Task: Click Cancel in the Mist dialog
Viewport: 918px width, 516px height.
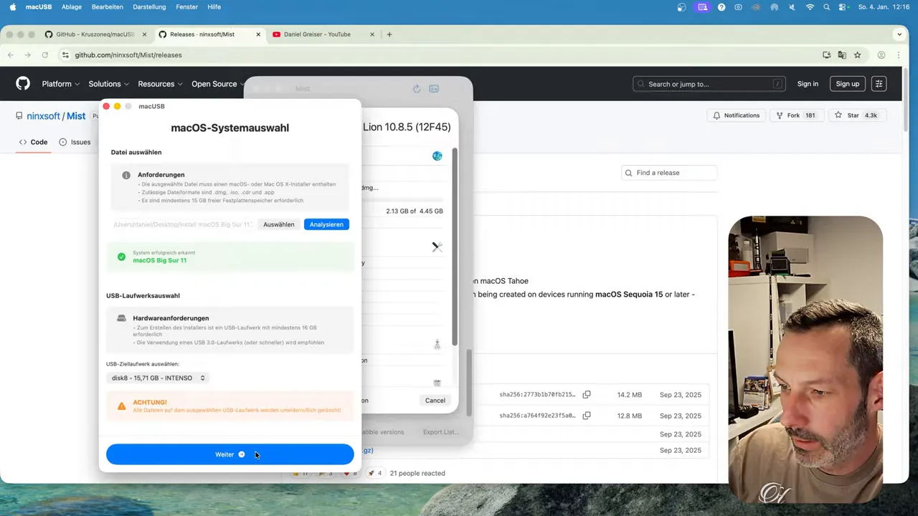Action: point(435,401)
